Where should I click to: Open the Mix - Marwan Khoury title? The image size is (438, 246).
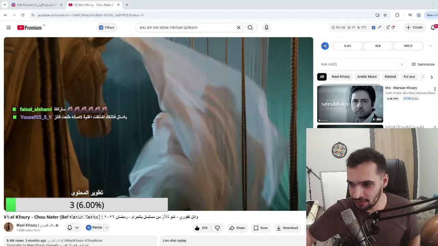tap(401, 88)
